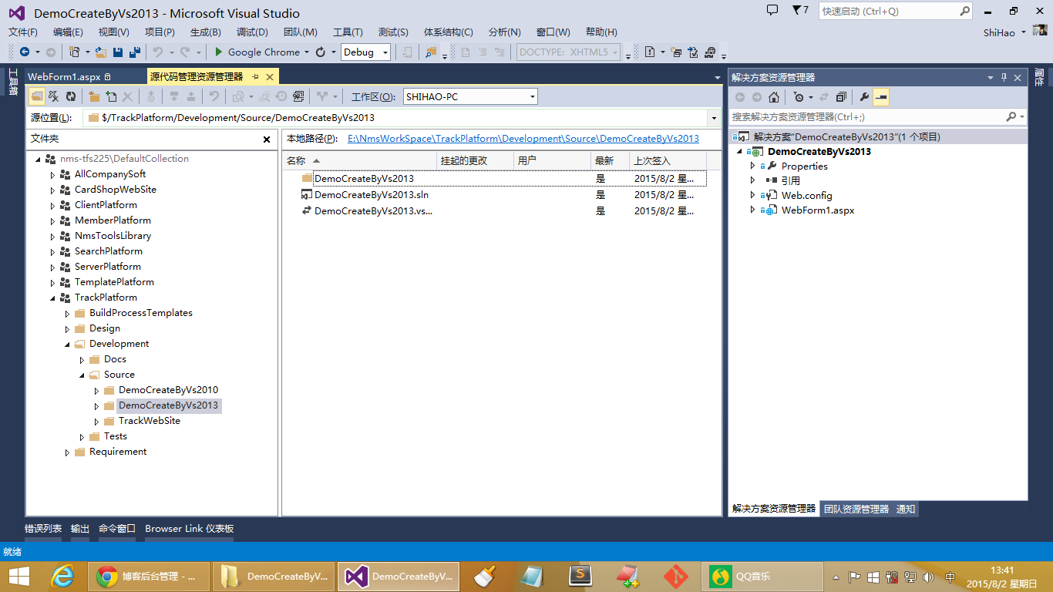Switch to 团队资源管理器 tab
1053x592 pixels.
tap(856, 509)
